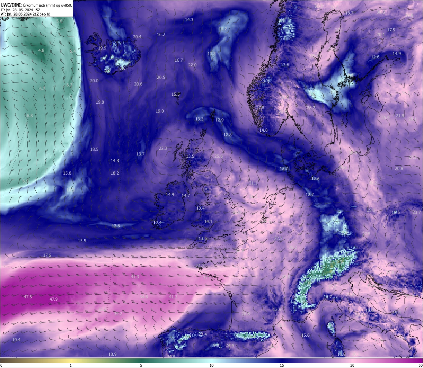This screenshot has height=368, width=423.
Task: Click the 15.6 value over the Mediterranean
Action: point(305,335)
